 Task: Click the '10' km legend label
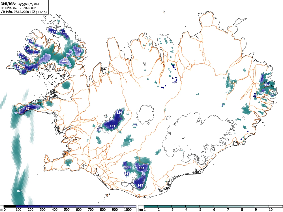point(270,210)
